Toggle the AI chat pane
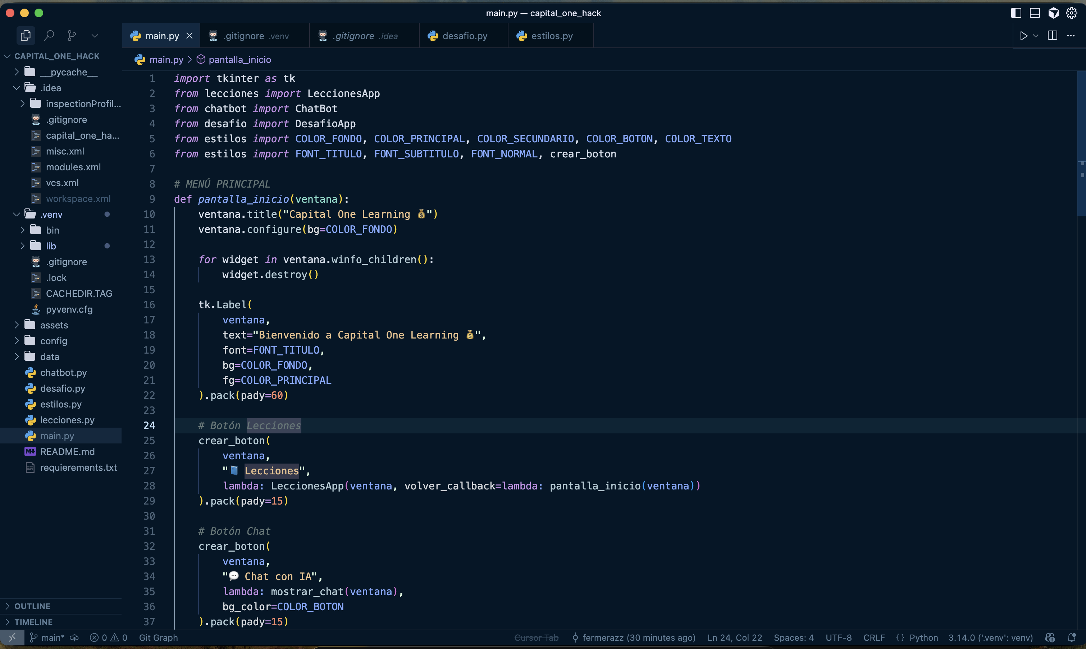Screen dimensions: 1086x649 [1053, 13]
